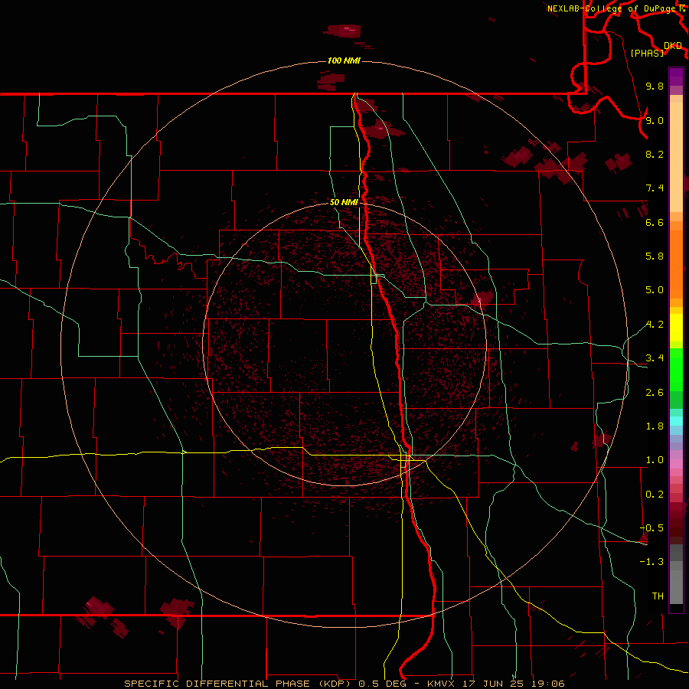Click the 3.4 value on the color scale
This screenshot has height=689, width=689.
coord(655,358)
